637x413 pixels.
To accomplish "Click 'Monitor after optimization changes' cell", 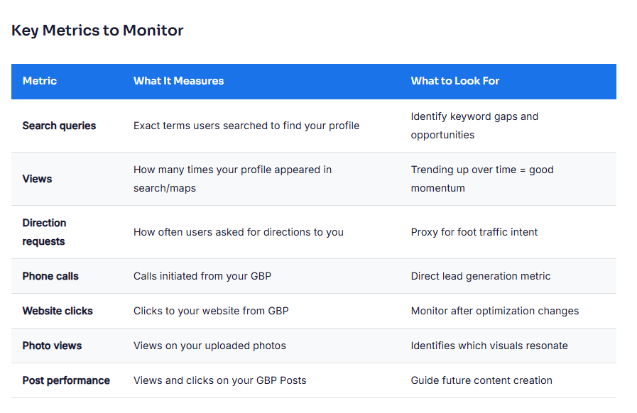I will [494, 311].
